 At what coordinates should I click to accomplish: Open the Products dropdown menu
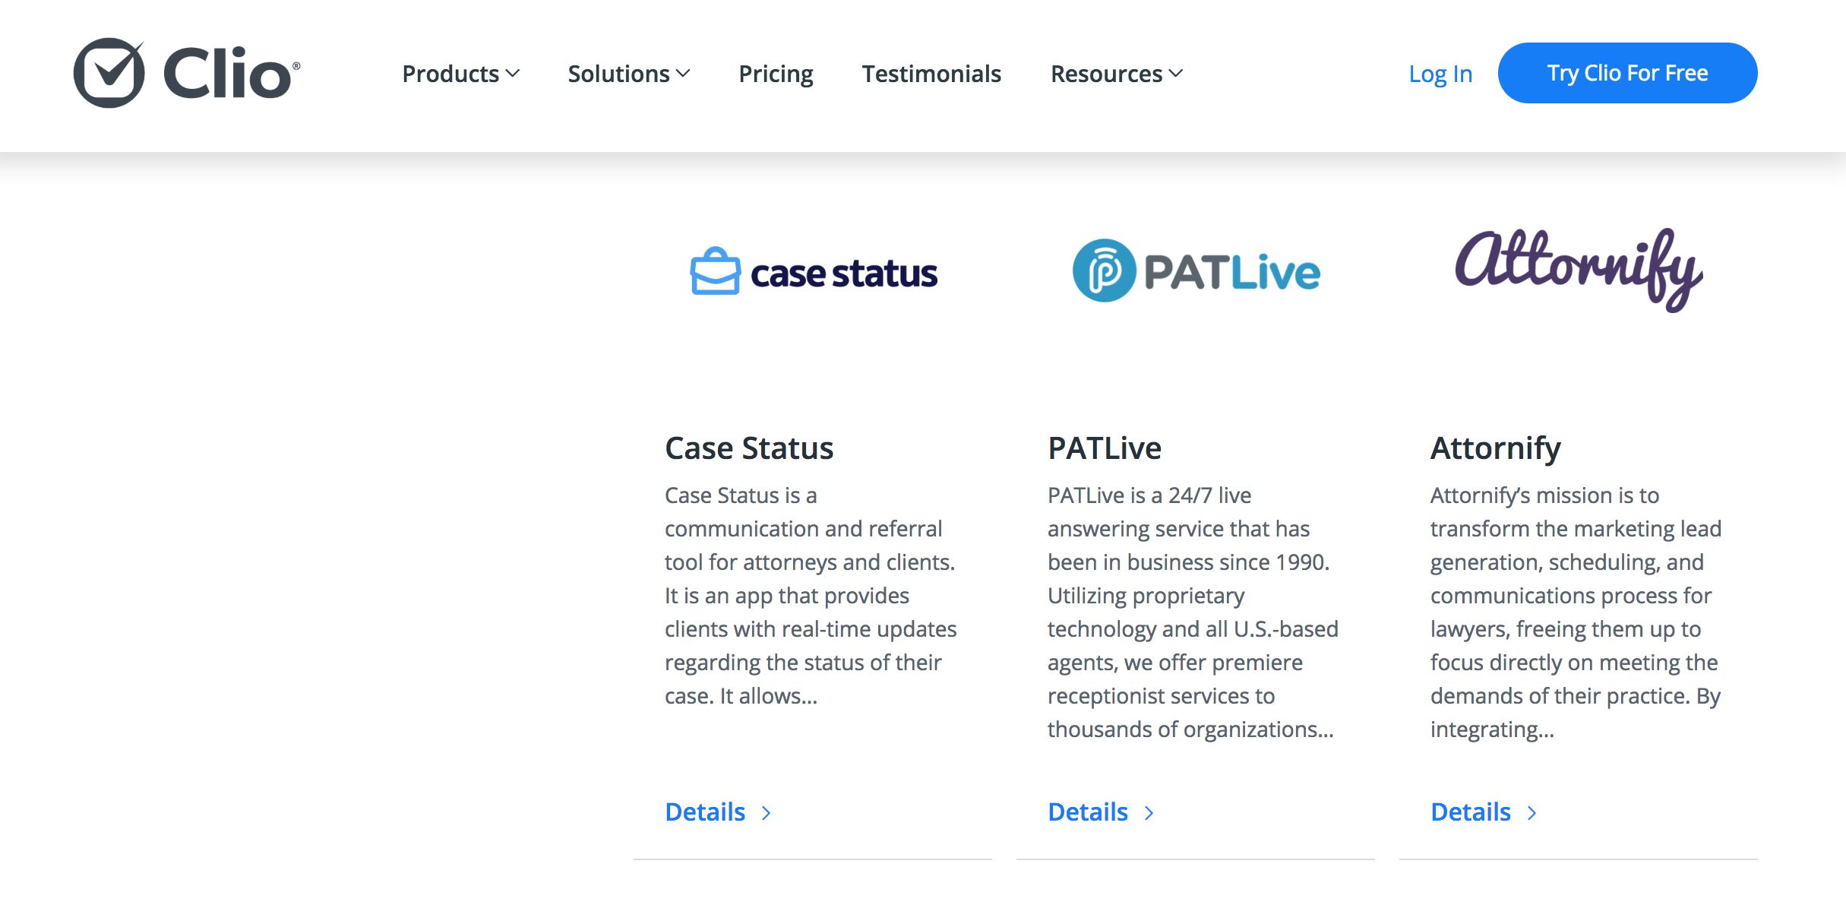pyautogui.click(x=460, y=74)
